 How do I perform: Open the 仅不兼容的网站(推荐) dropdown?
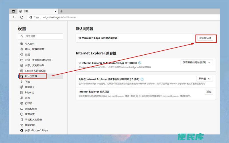(197, 62)
